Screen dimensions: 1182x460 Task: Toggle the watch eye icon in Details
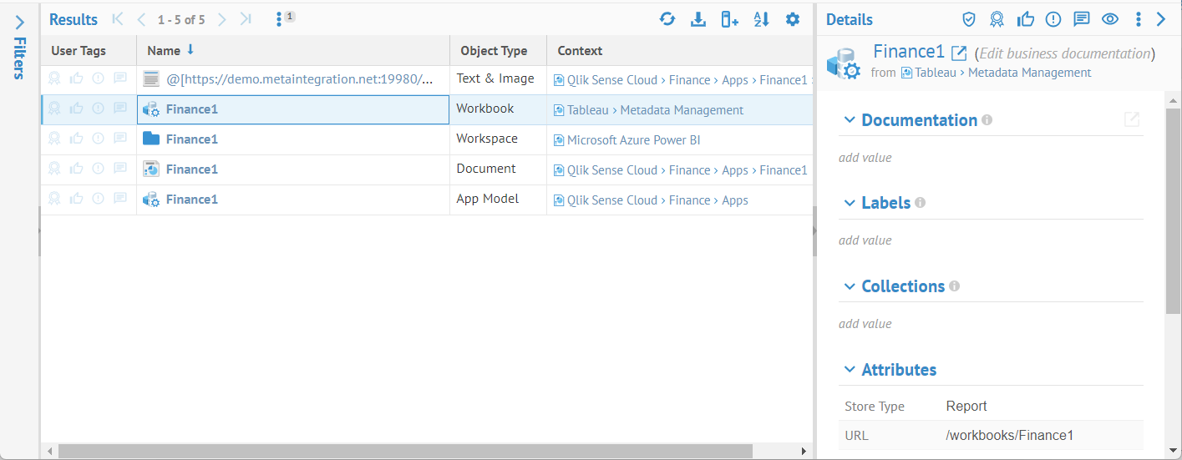(x=1109, y=19)
